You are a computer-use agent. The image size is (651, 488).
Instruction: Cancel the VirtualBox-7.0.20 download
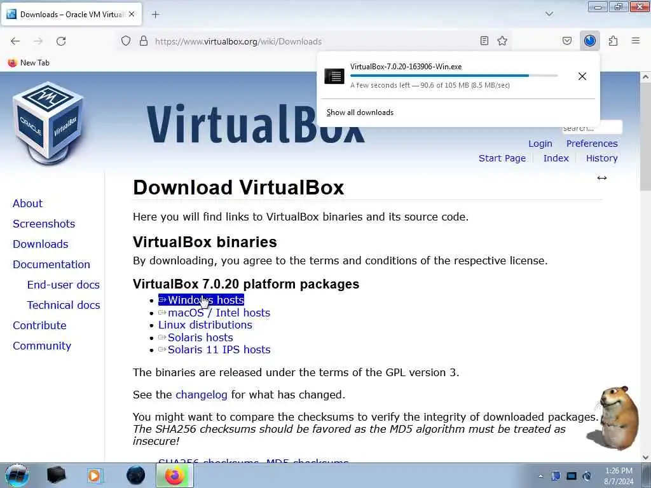(x=582, y=76)
